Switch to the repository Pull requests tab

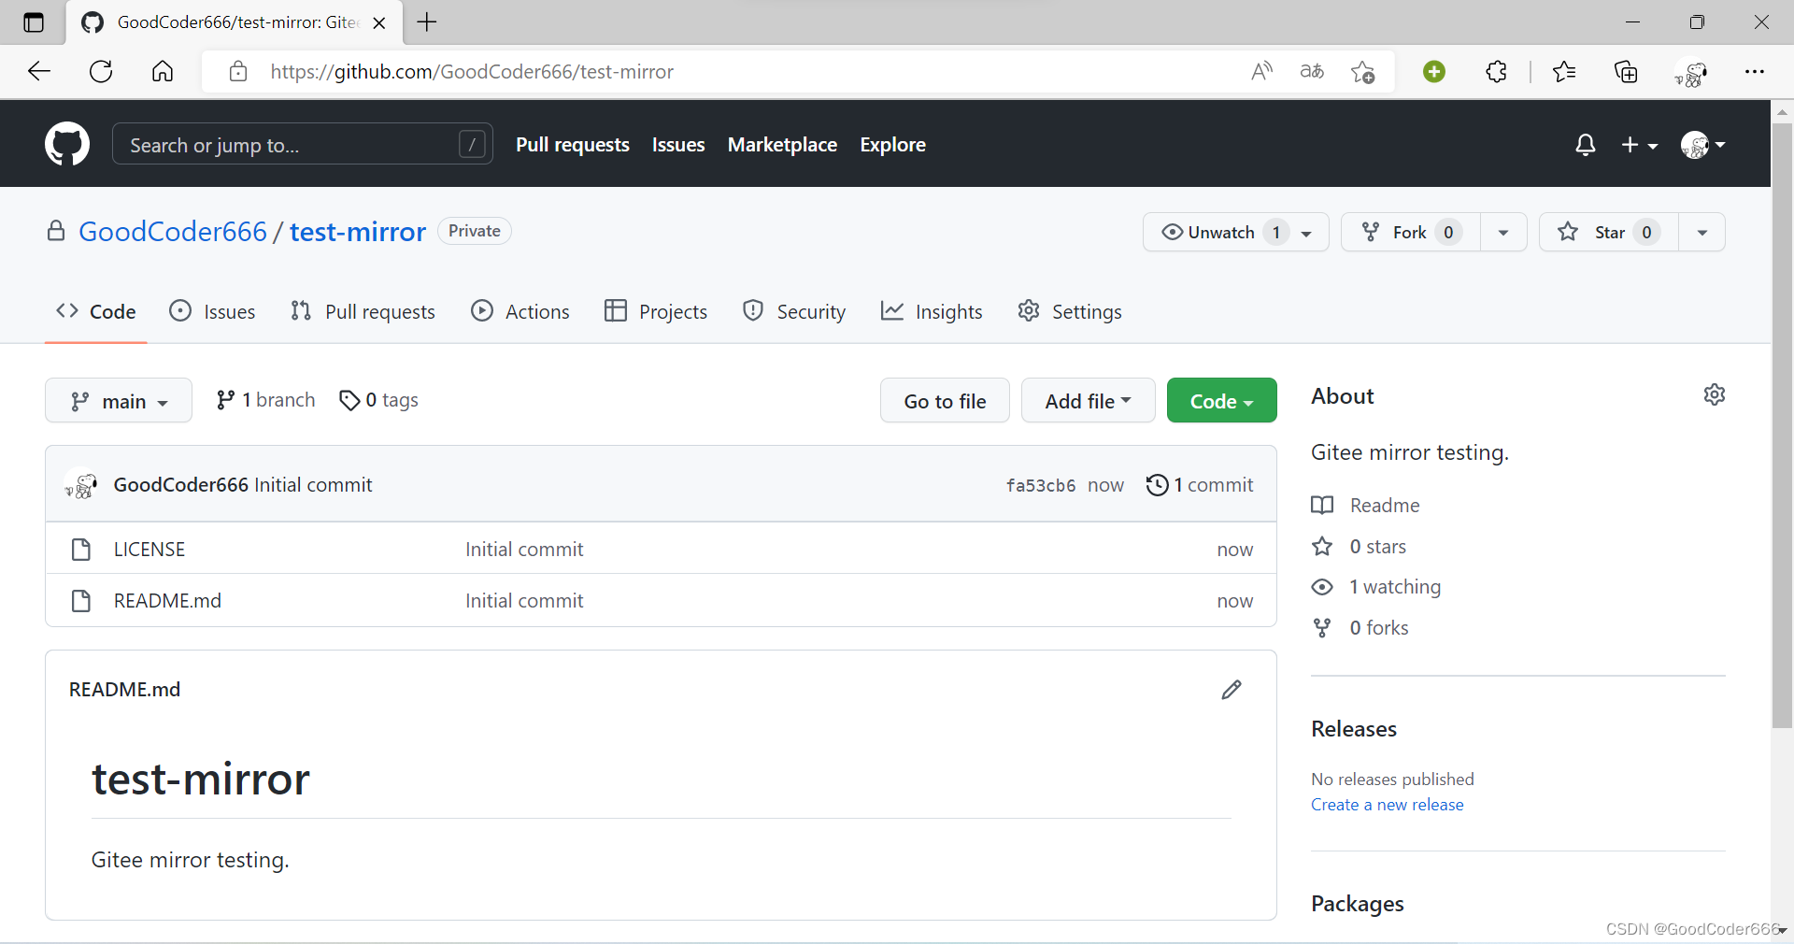(363, 311)
